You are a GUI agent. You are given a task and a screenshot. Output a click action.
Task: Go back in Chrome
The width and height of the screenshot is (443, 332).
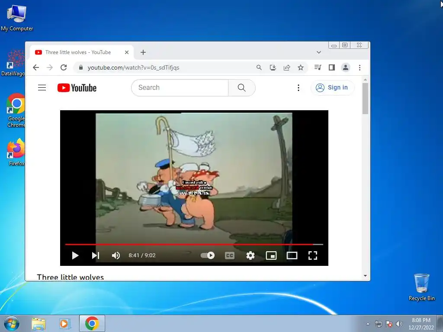coord(36,67)
